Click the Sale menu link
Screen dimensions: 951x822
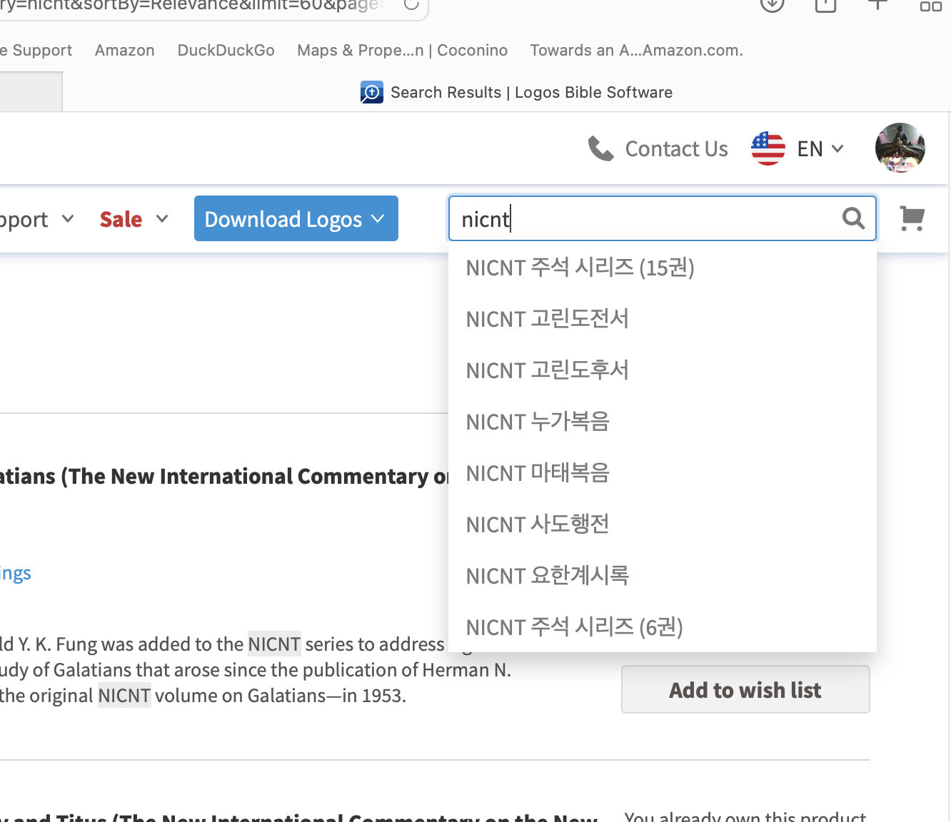[121, 219]
